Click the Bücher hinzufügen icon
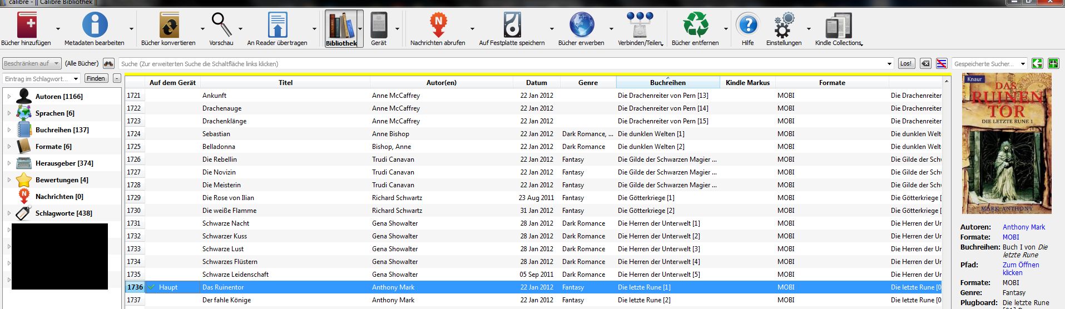1065x309 pixels. click(x=27, y=25)
